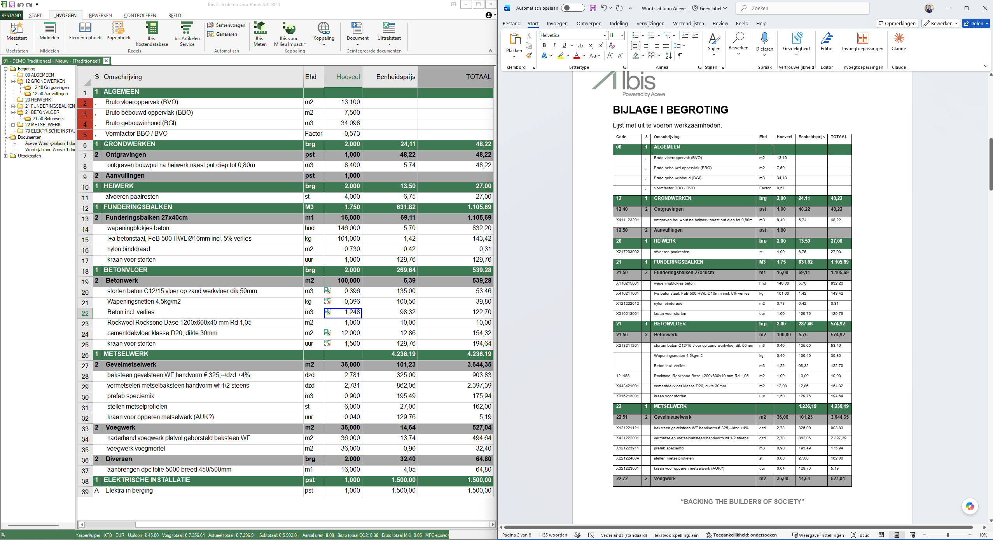The image size is (993, 540).
Task: Toggle subscript formatting in Word
Action: pyautogui.click(x=591, y=45)
